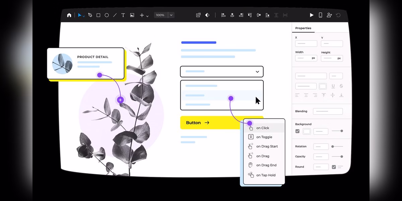Click the Round value input field
The width and height of the screenshot is (402, 201).
coord(321,167)
